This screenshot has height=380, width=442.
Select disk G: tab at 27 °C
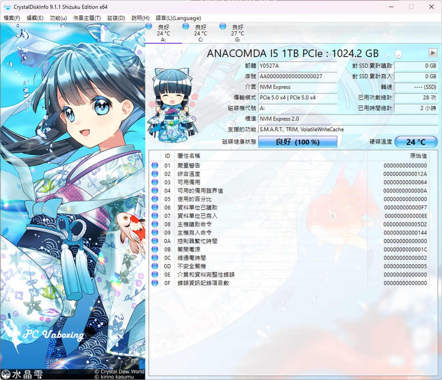pos(238,33)
